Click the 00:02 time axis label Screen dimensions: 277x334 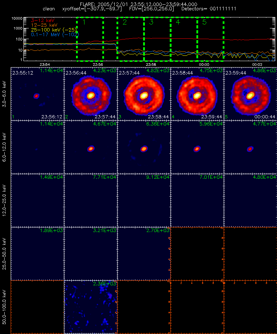pos(257,64)
